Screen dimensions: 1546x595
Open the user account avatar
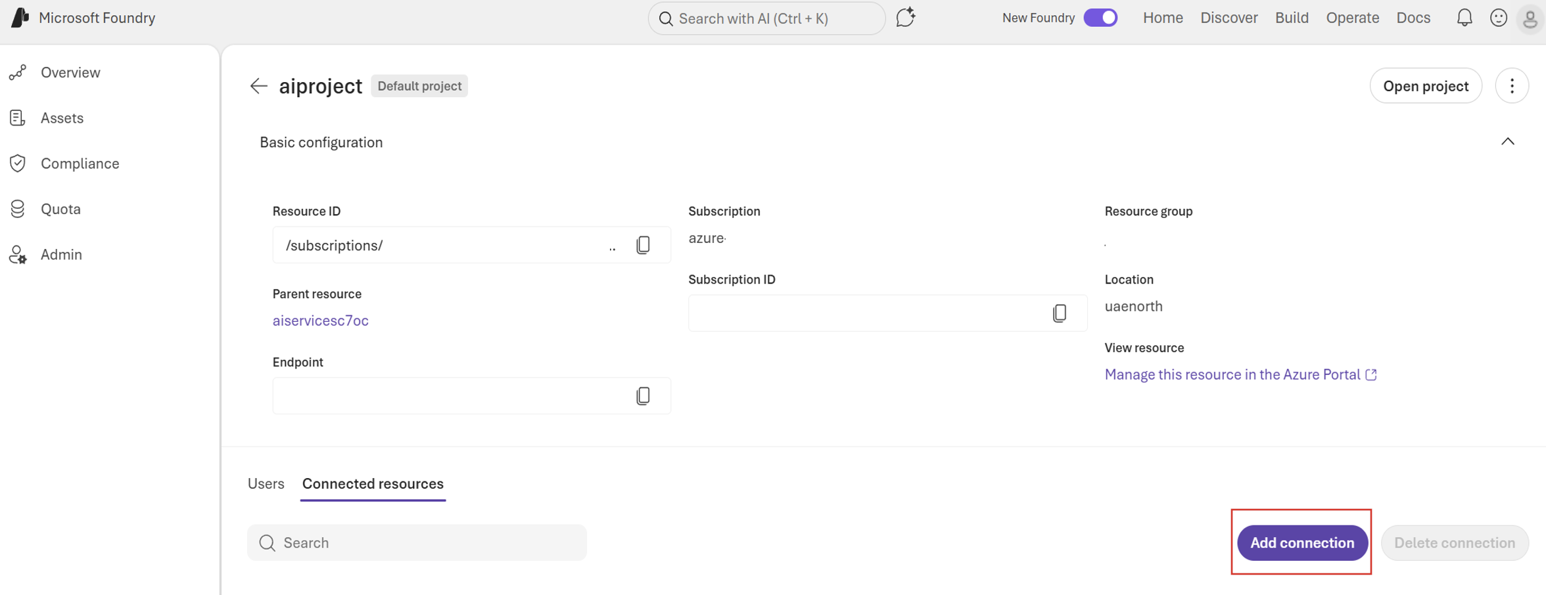click(1530, 18)
